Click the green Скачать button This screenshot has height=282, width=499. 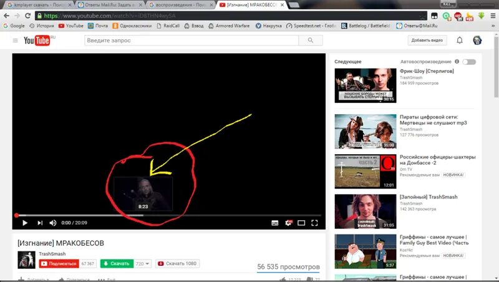(x=117, y=263)
